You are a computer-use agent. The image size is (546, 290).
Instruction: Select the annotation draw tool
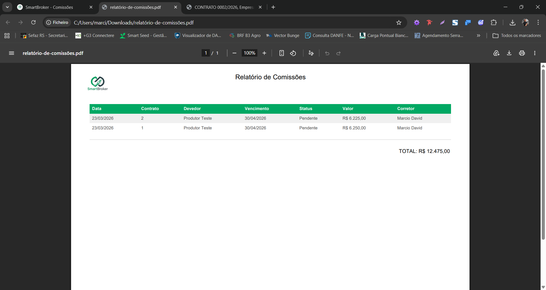point(311,53)
